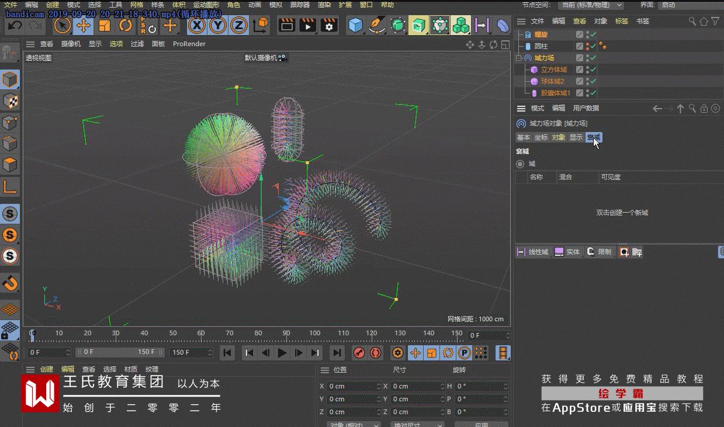This screenshot has height=427, width=724.
Task: Open Render Settings gear clapperboard icon
Action: coord(329,26)
